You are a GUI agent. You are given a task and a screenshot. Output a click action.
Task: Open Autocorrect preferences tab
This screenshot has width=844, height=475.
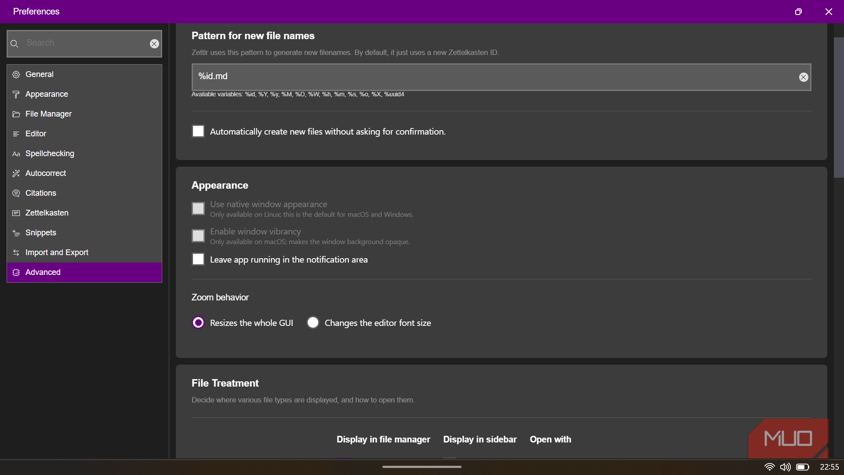click(84, 173)
